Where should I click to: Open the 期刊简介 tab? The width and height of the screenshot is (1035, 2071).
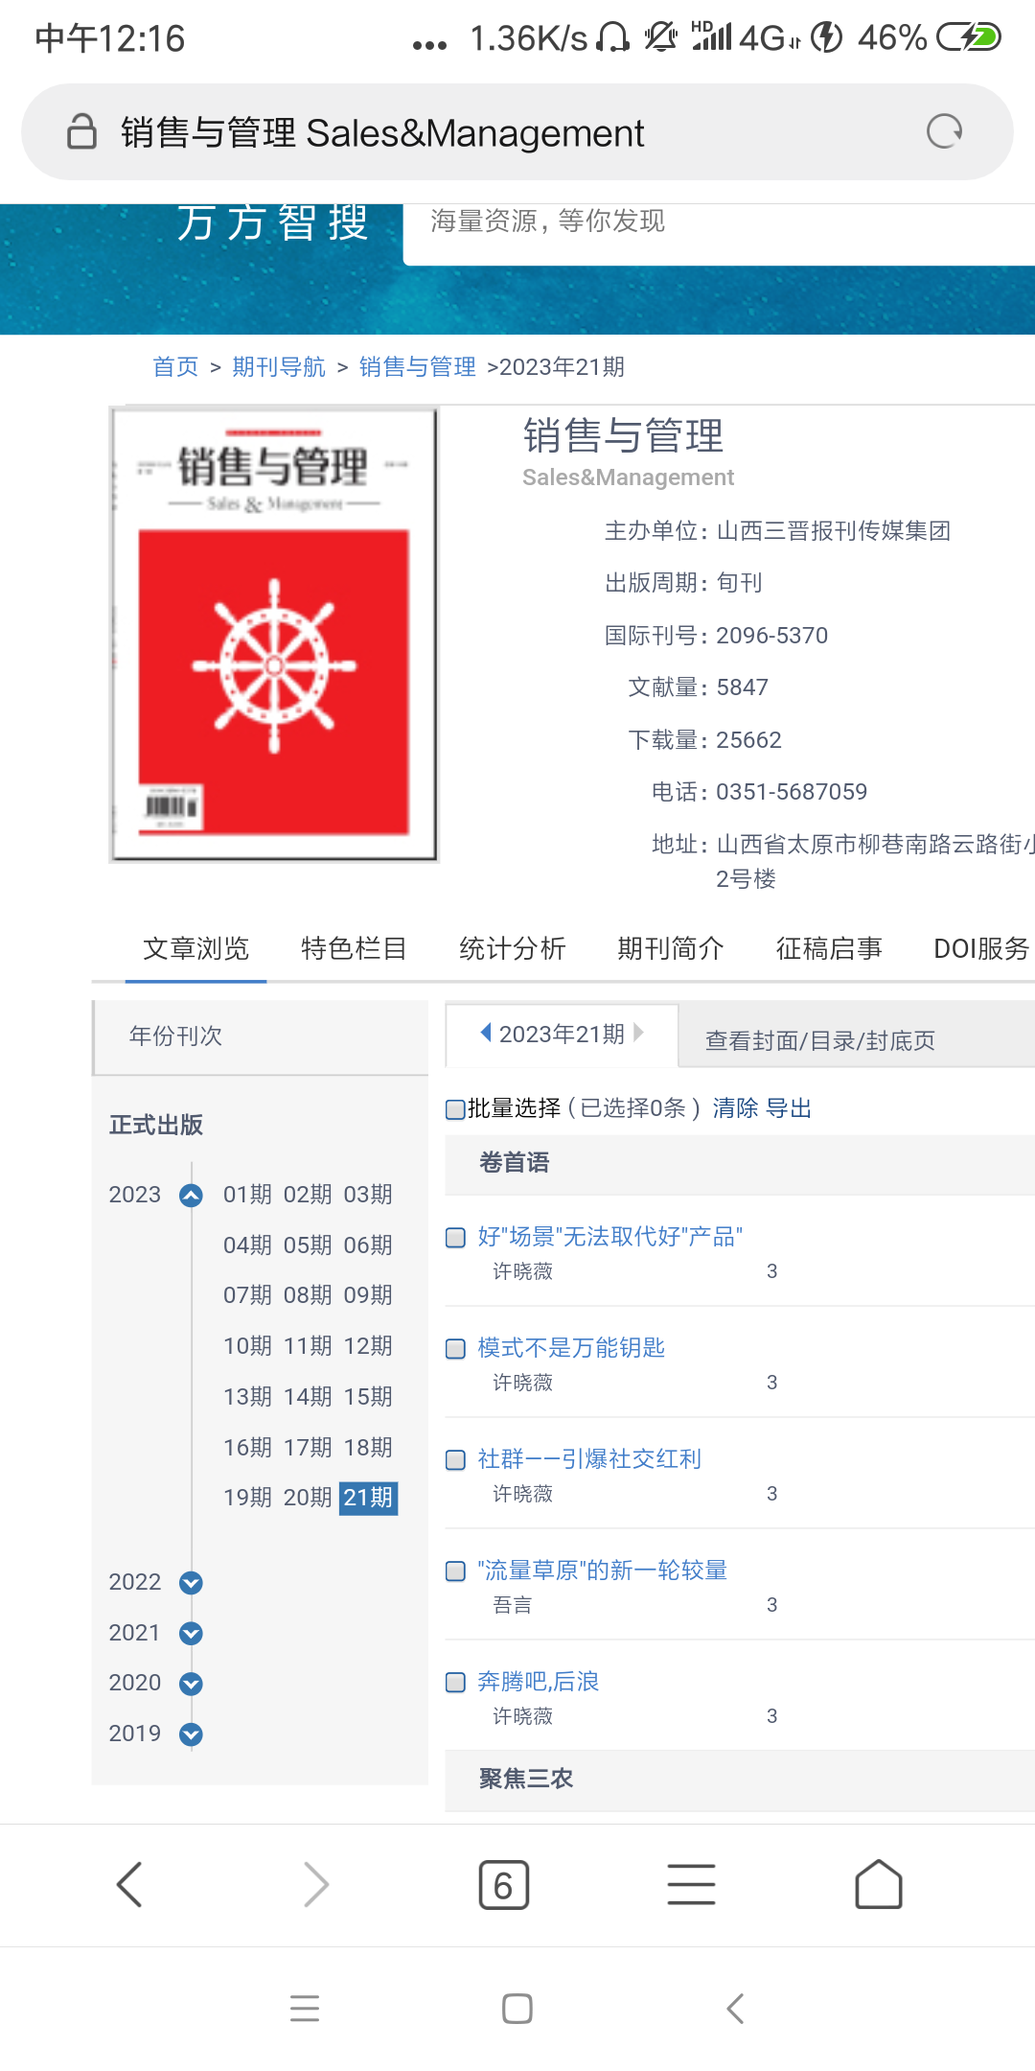coord(670,948)
